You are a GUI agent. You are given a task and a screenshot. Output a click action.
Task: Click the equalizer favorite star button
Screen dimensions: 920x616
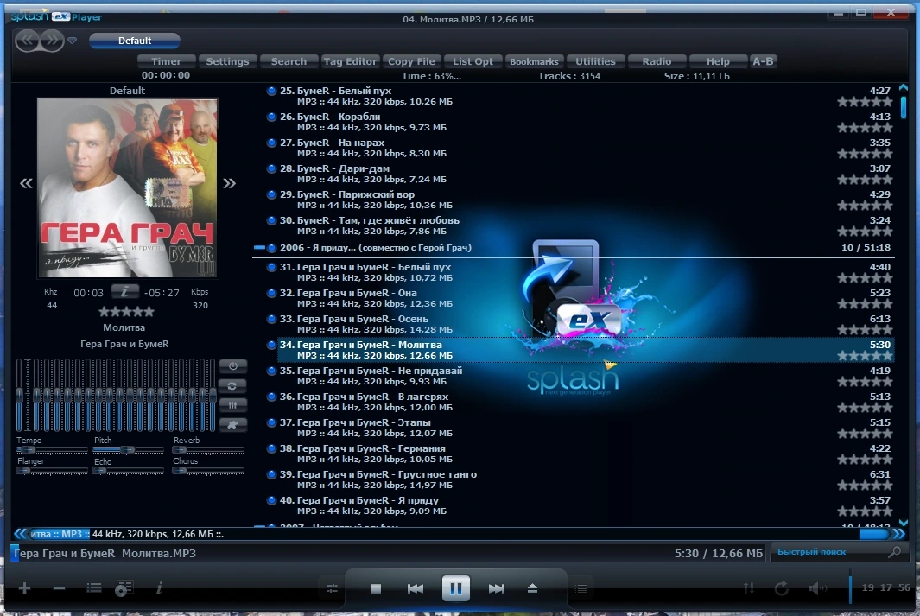pos(233,424)
